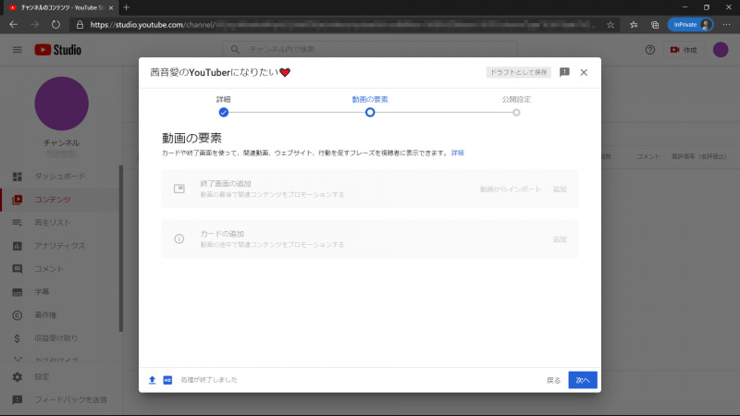This screenshot has height=416, width=740.
Task: Click the sidebar vertical scrollbar
Action: click(121, 249)
